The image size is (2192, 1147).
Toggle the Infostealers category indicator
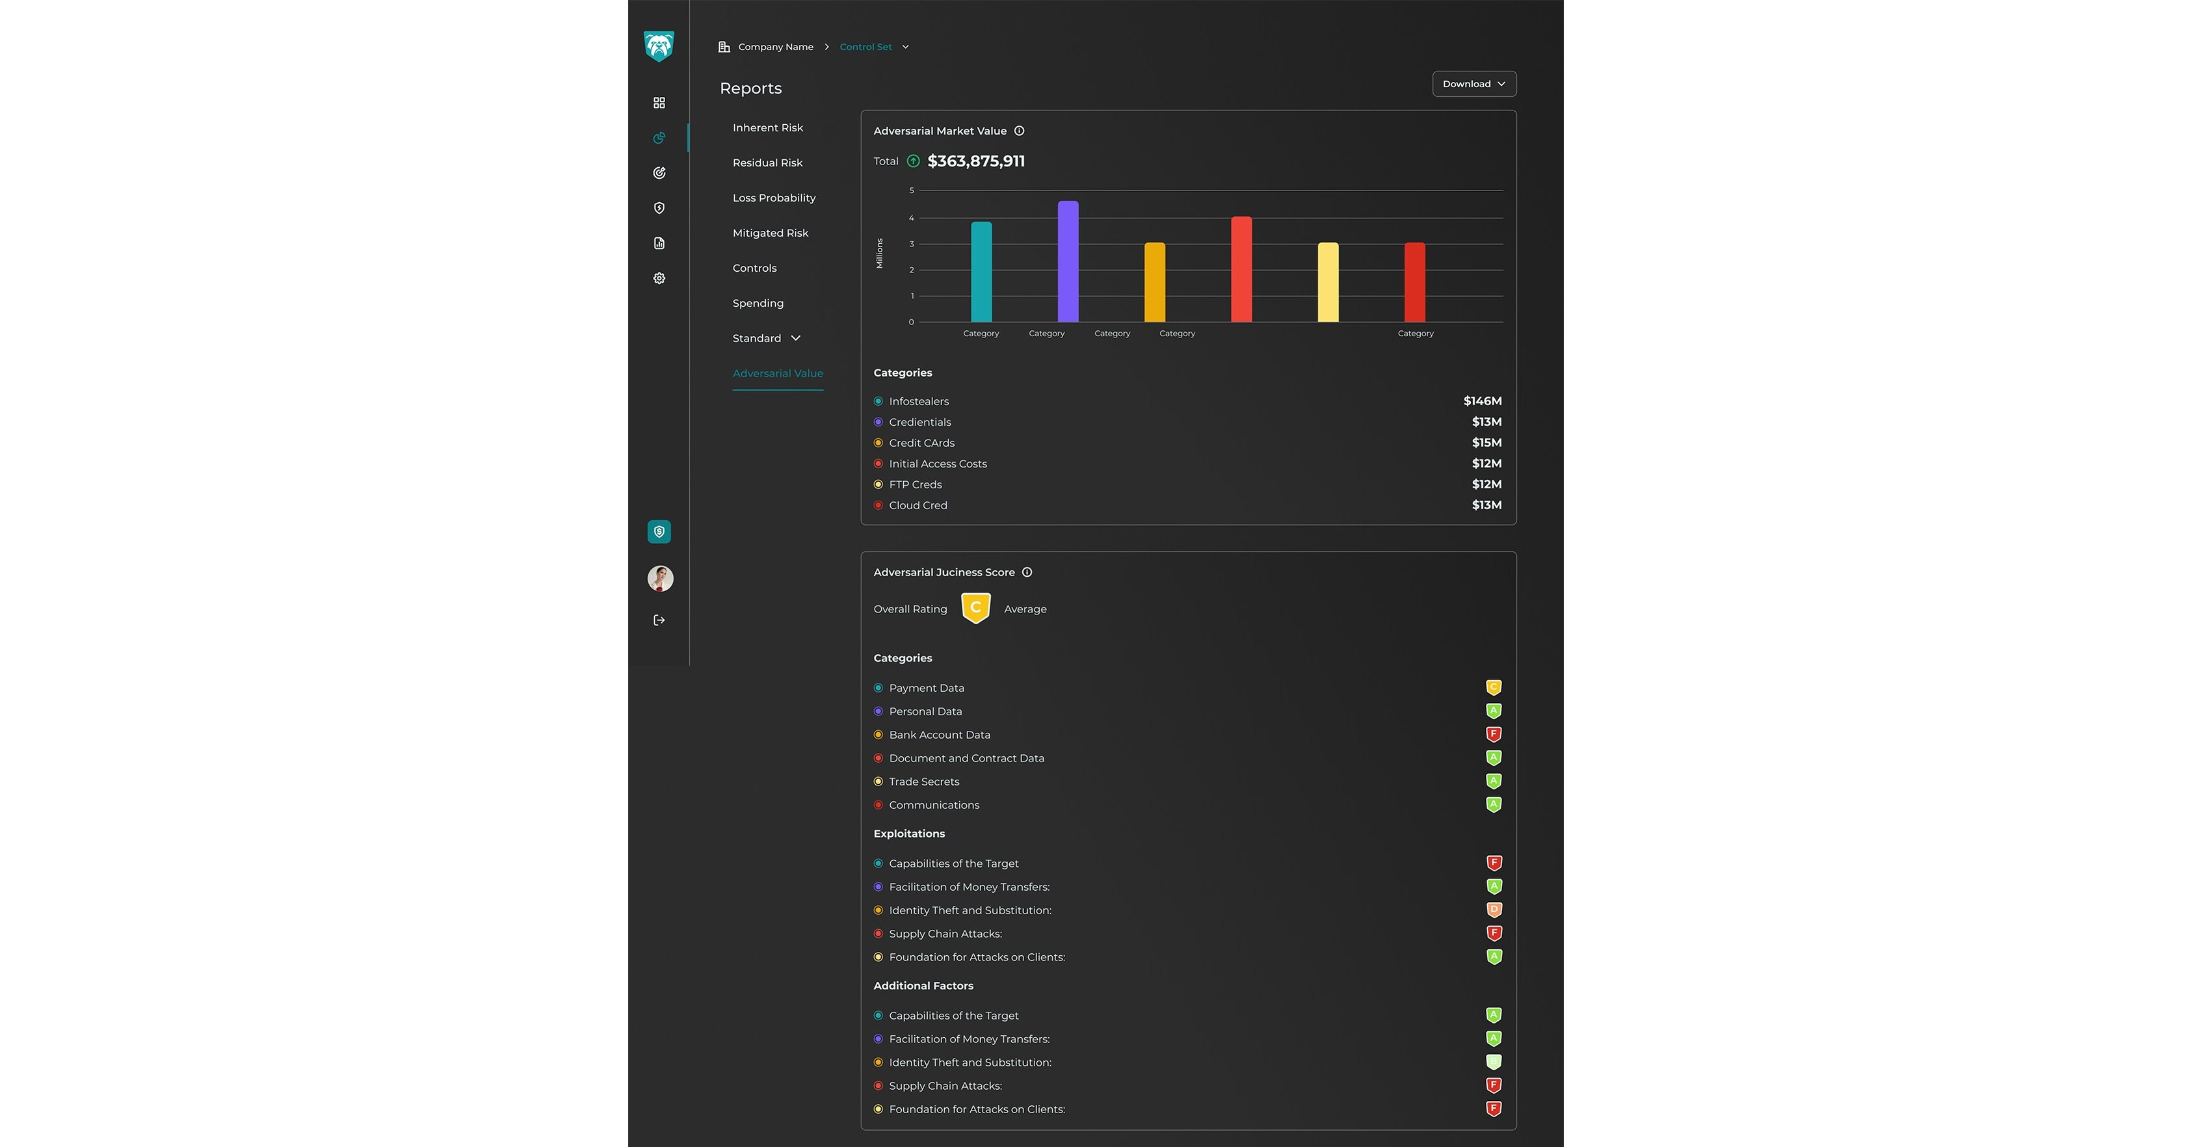click(878, 401)
